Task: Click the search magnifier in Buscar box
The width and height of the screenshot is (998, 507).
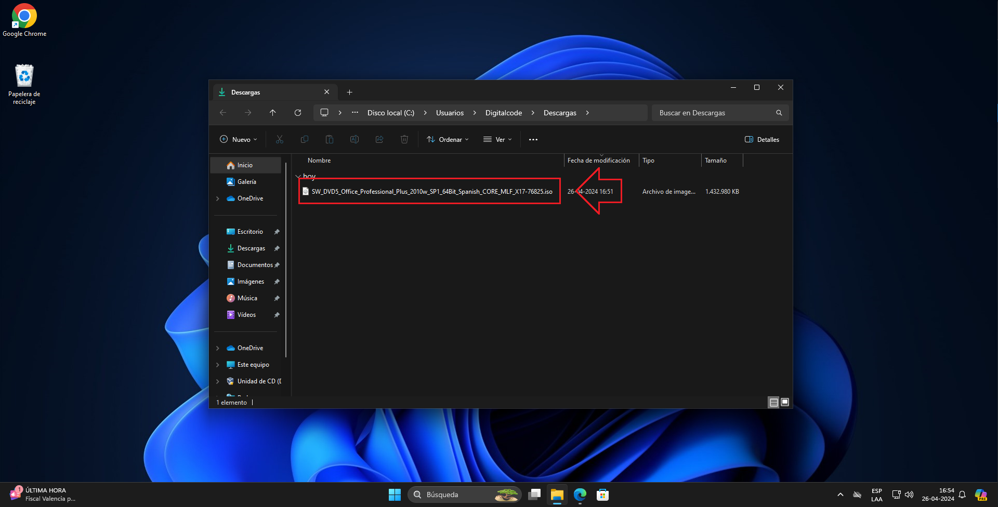Action: click(779, 113)
